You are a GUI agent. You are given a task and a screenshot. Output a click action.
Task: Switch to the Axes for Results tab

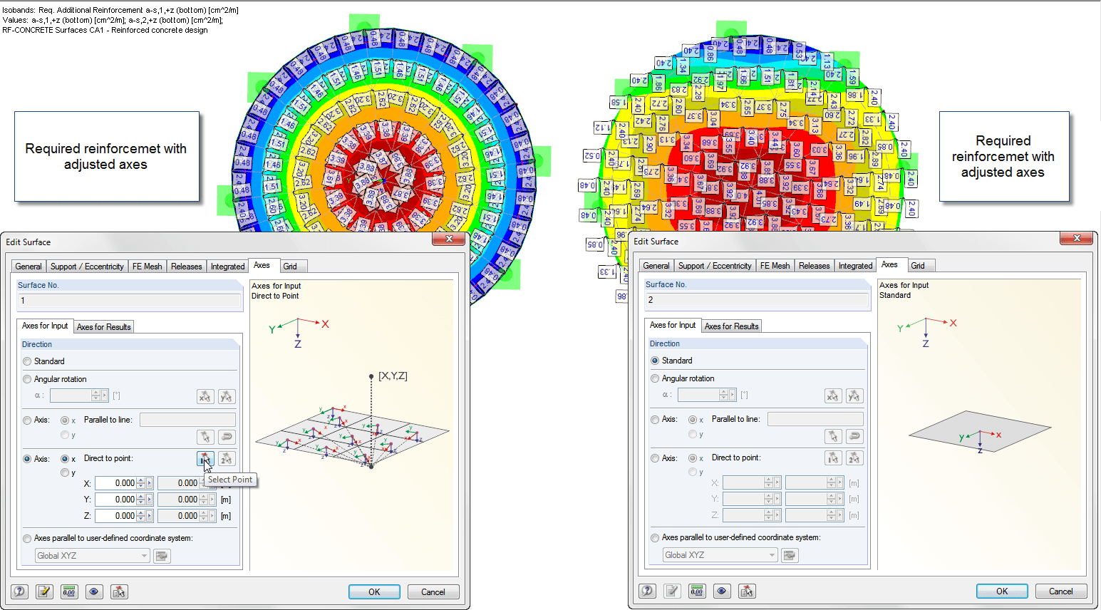click(x=103, y=326)
